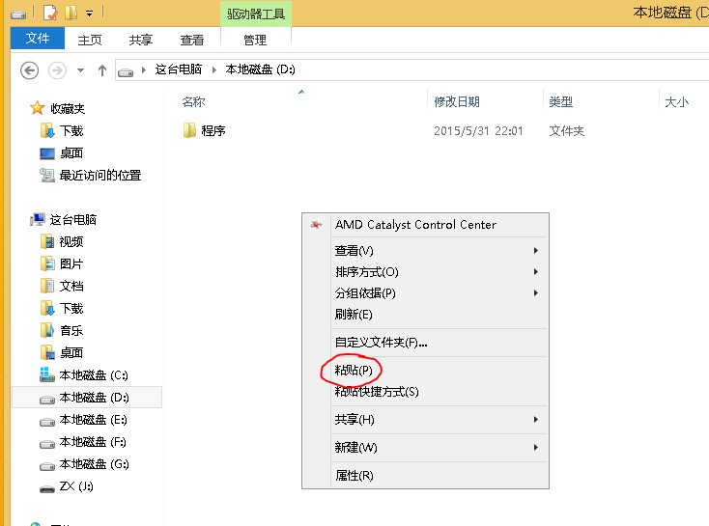The image size is (709, 526).
Task: Select 本地磁盘 (E:) in sidebar
Action: 84,420
